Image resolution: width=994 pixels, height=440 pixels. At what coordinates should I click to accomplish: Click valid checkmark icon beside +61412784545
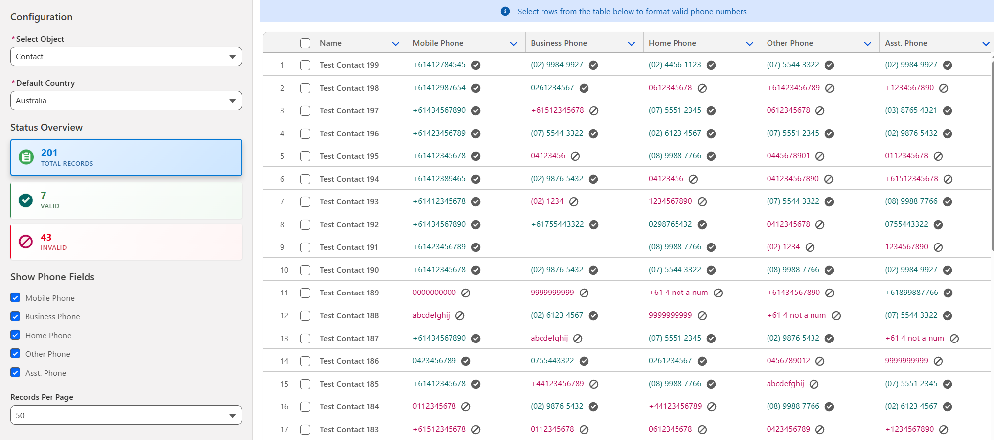pos(476,65)
